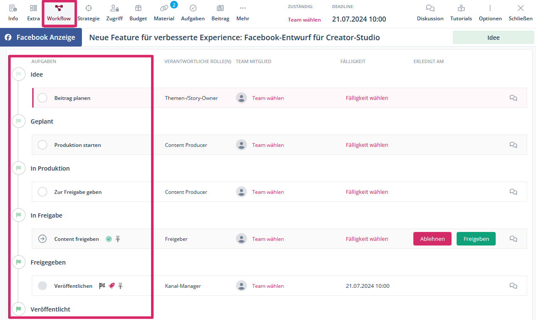Open the Idee status dropdown
Image resolution: width=536 pixels, height=320 pixels.
pos(493,37)
